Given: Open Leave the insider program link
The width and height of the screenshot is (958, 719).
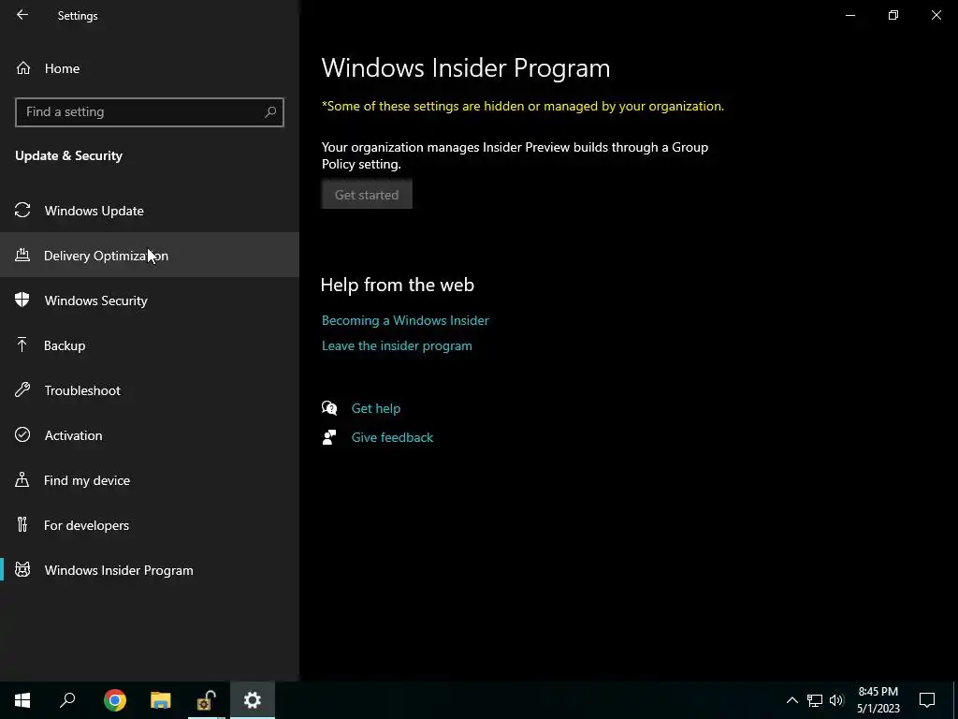Looking at the screenshot, I should click(397, 345).
